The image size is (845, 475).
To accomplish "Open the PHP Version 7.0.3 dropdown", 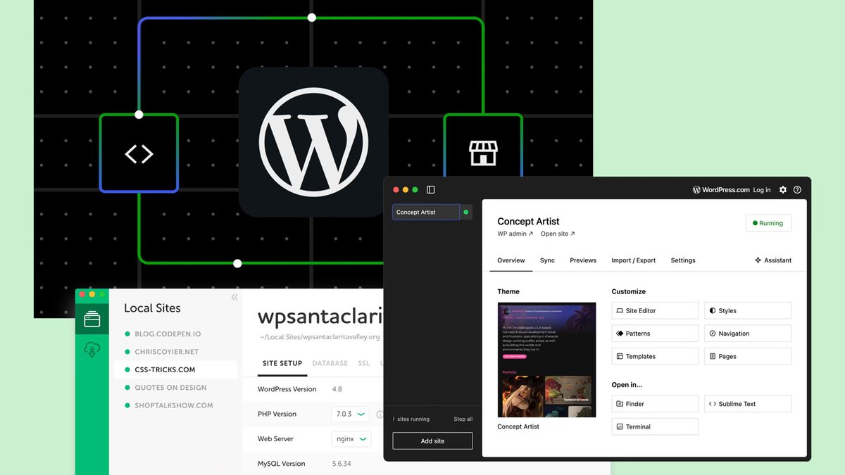I will click(351, 414).
